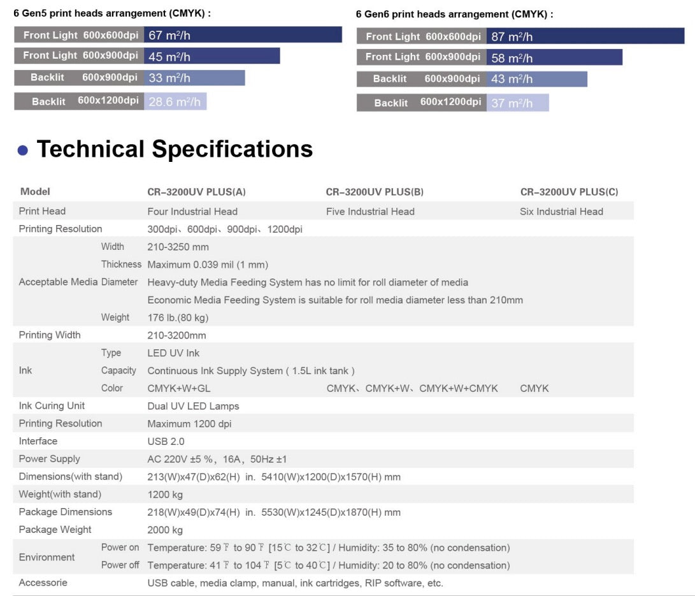Click the Technical Specifications heading
This screenshot has width=695, height=596.
click(175, 149)
